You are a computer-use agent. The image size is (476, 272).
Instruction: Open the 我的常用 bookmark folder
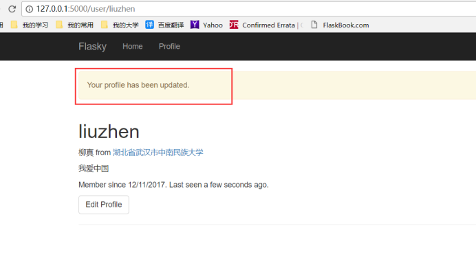click(75, 25)
